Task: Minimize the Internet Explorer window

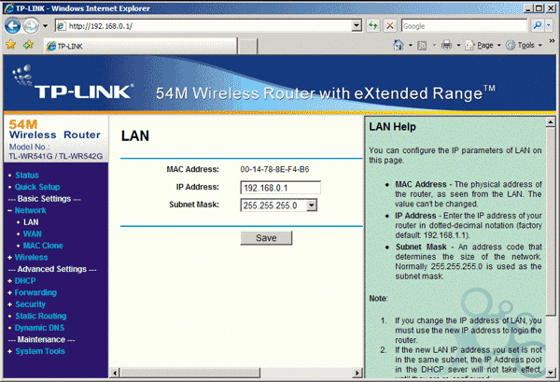Action: point(529,8)
